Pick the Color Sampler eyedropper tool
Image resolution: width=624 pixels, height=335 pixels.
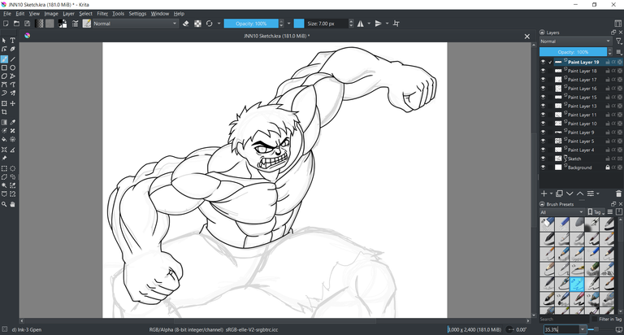(13, 122)
